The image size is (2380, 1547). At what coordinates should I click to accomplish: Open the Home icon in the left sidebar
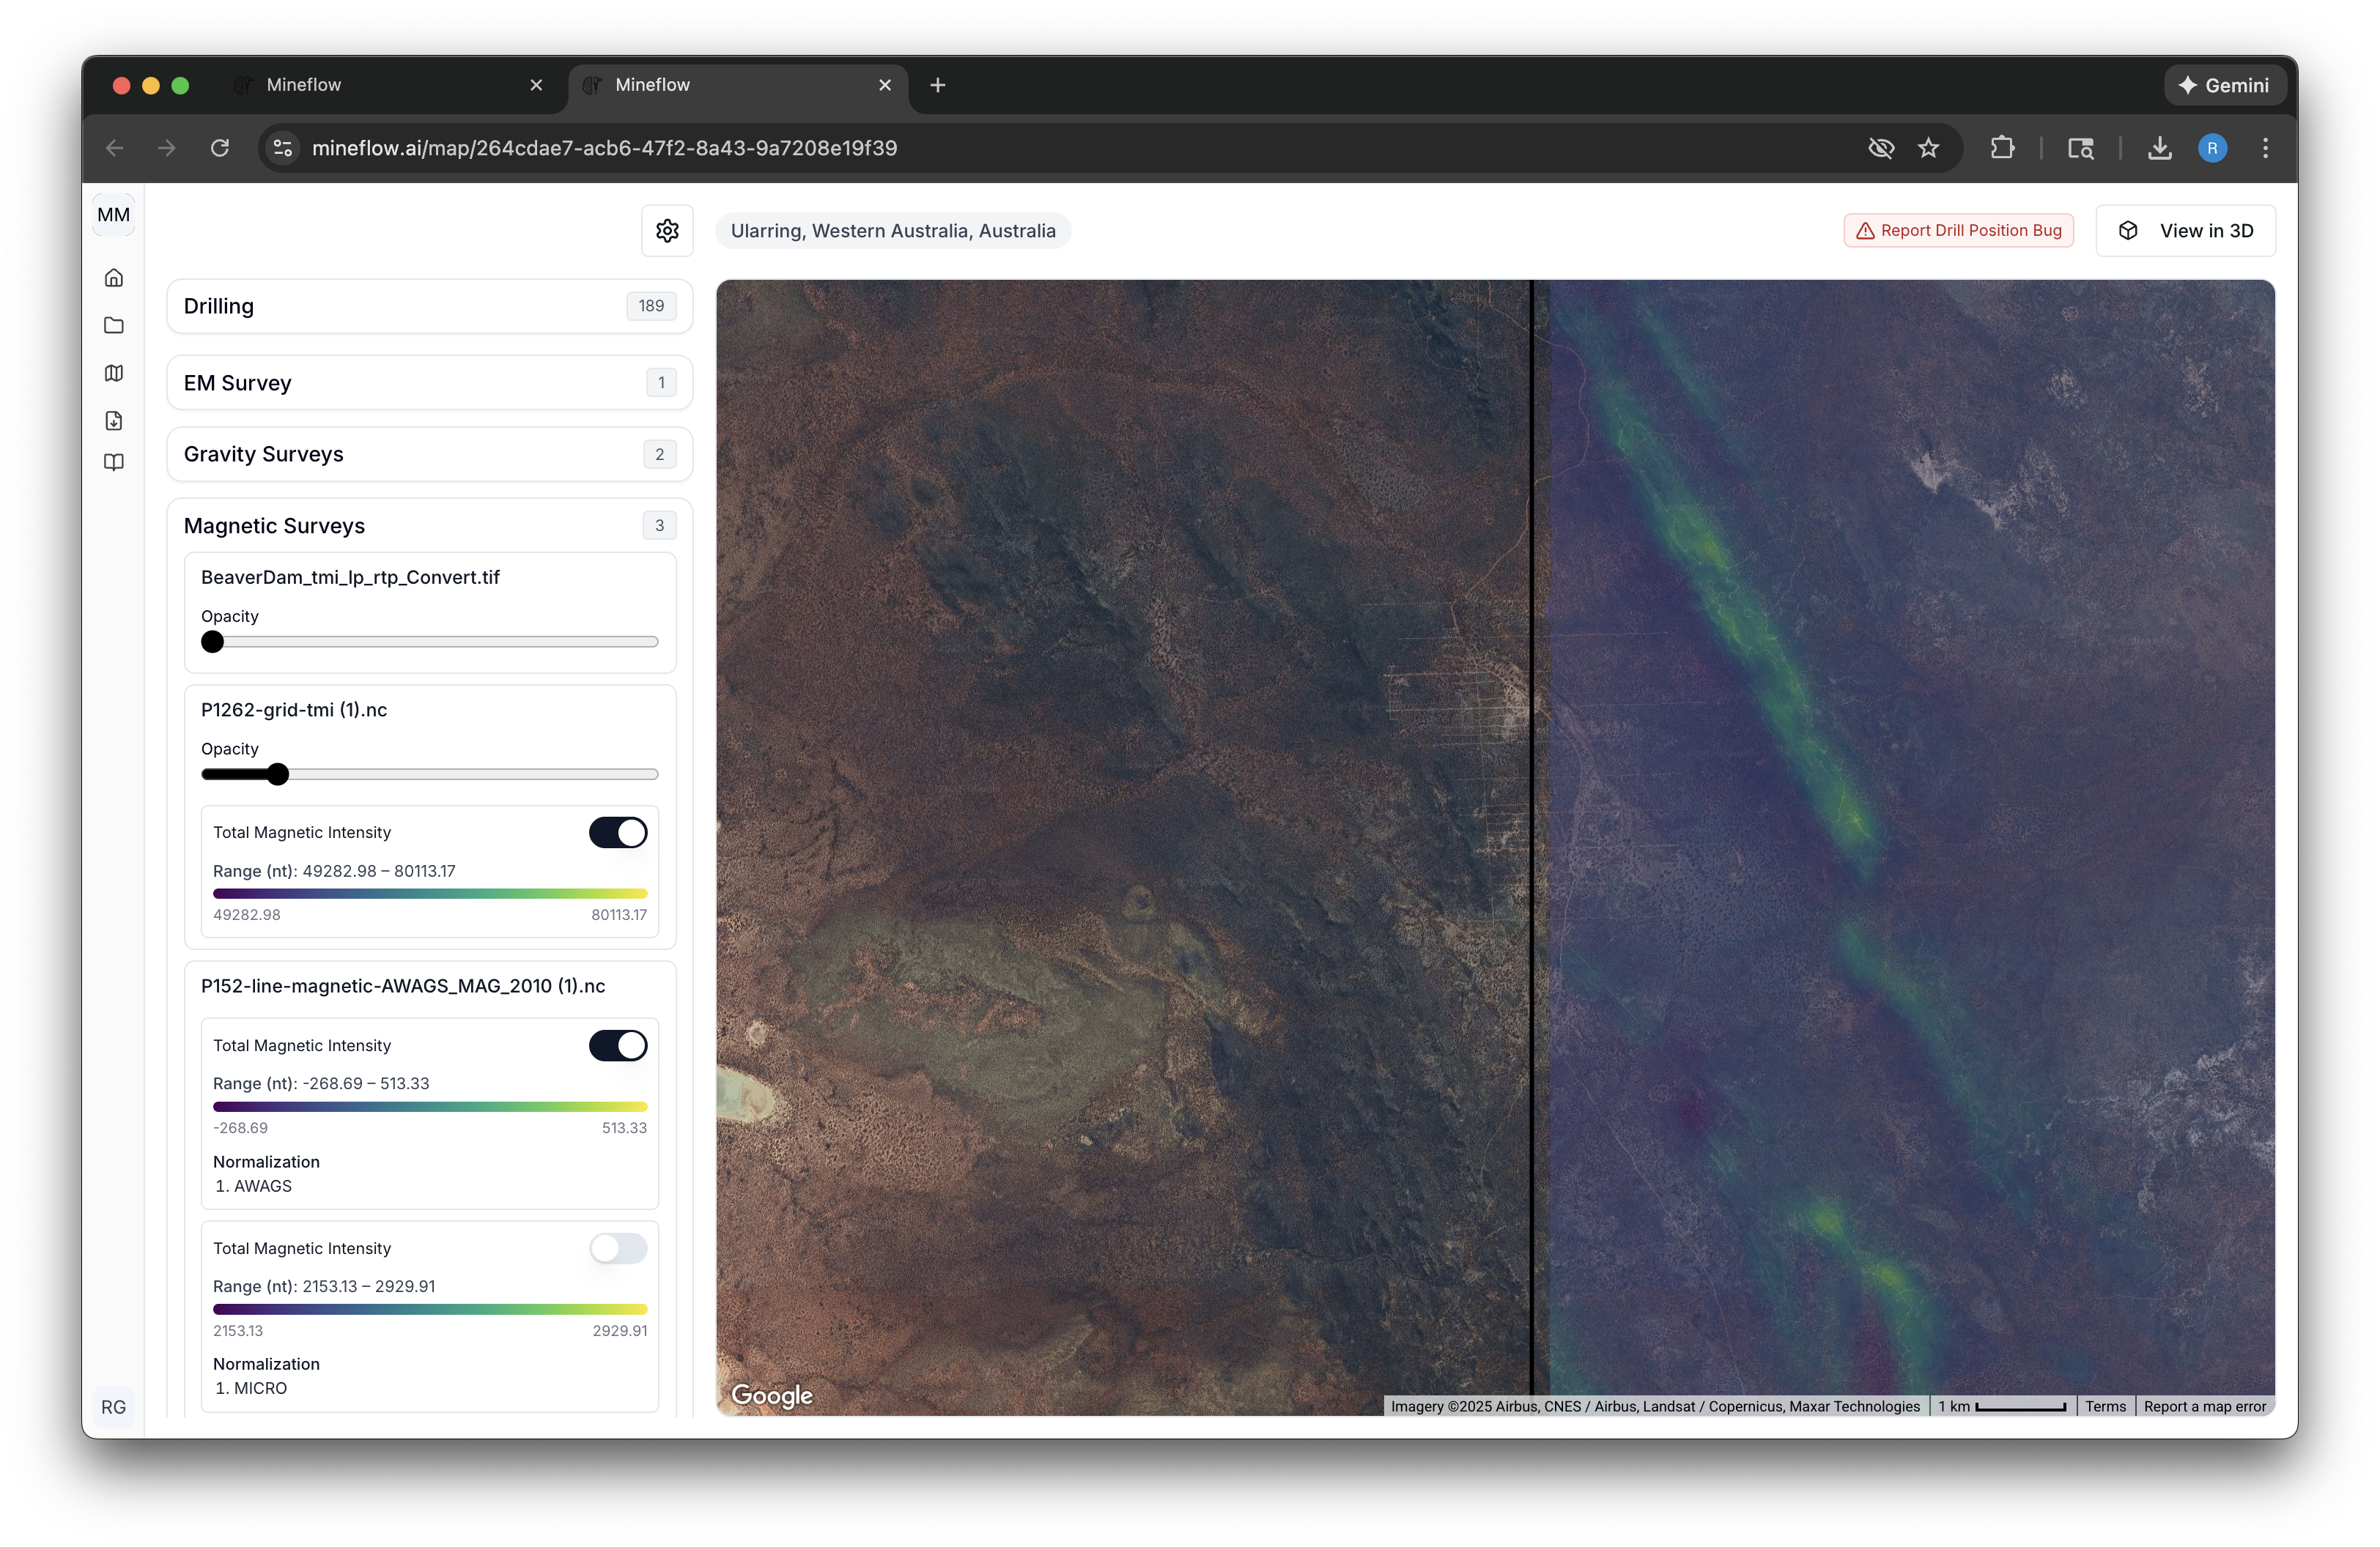[x=114, y=277]
